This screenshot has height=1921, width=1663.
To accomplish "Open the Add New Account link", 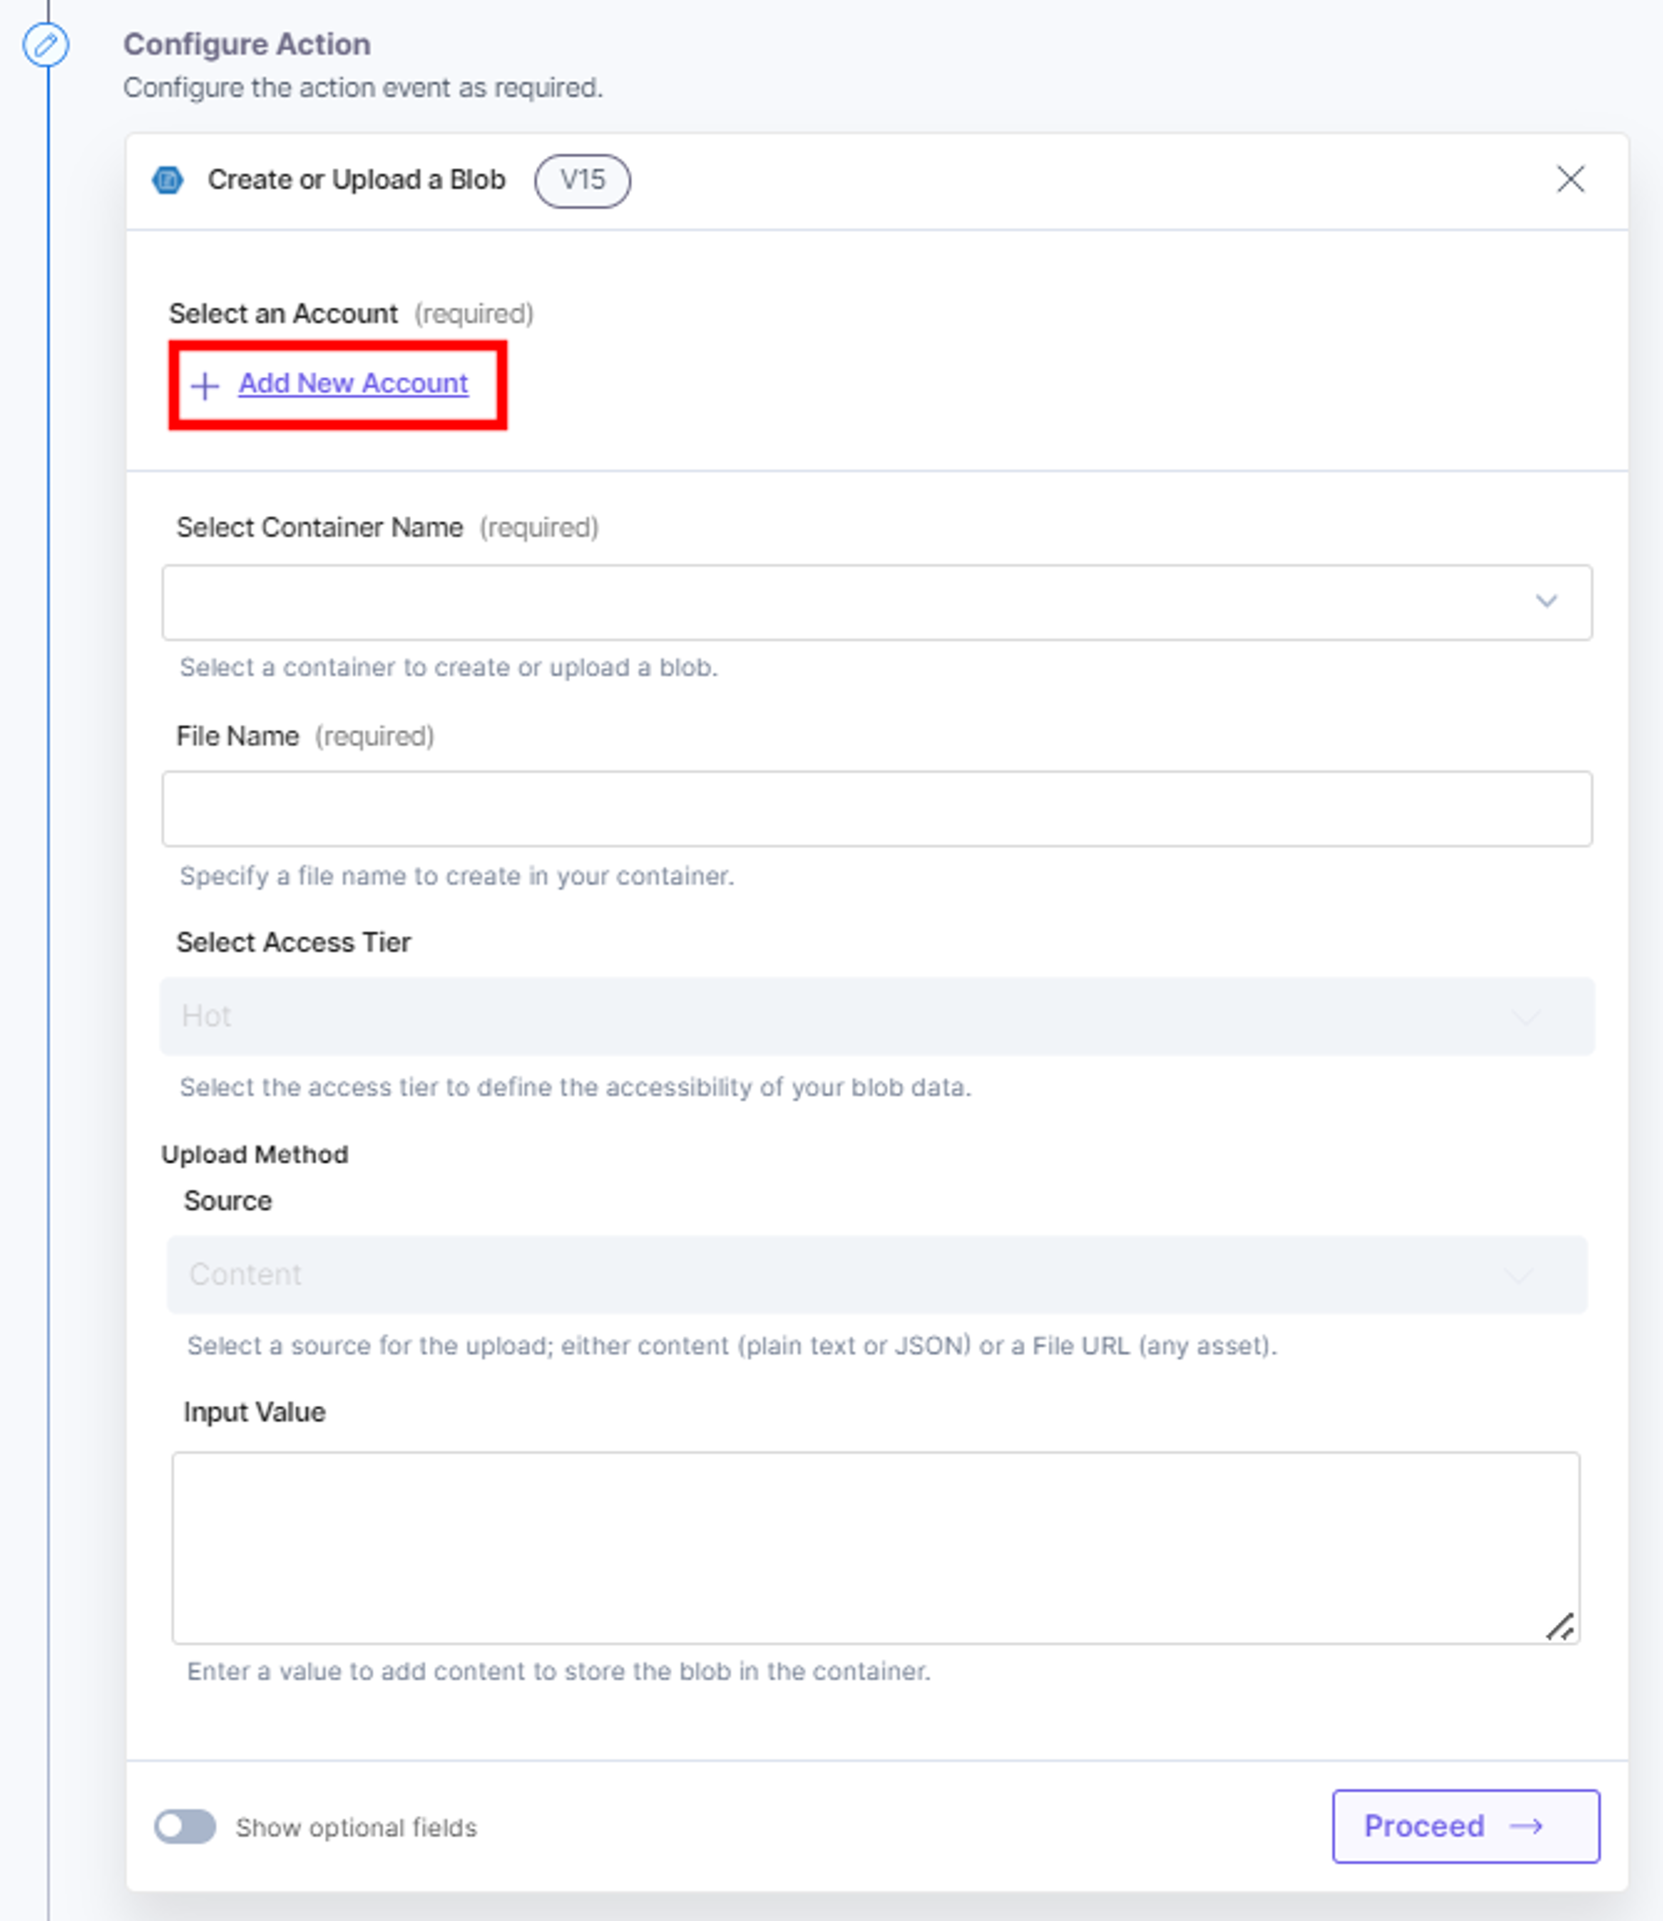I will tap(353, 383).
